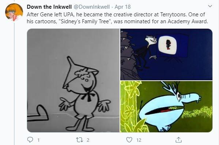Open the Apr 18 timestamp link
The width and height of the screenshot is (219, 145).
coord(122,7)
